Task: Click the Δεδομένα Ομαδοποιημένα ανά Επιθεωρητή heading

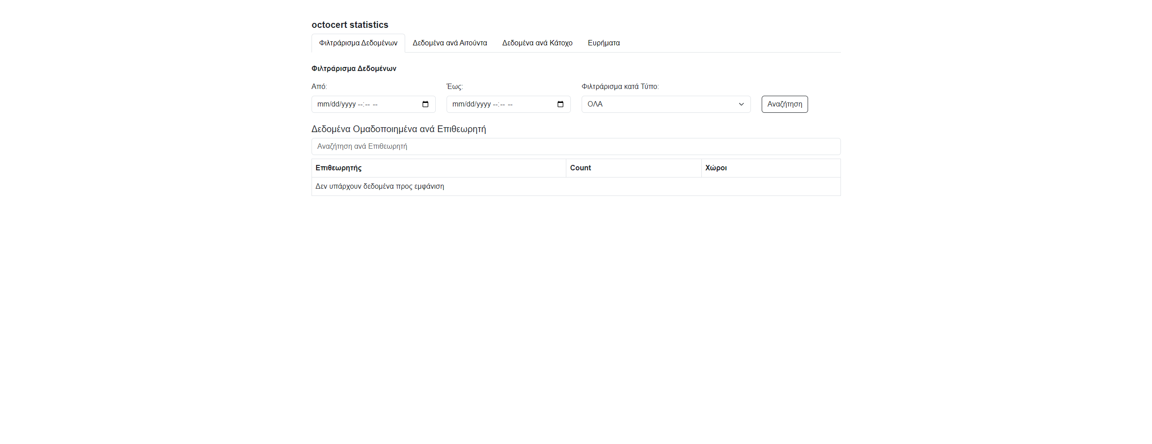Action: [398, 129]
